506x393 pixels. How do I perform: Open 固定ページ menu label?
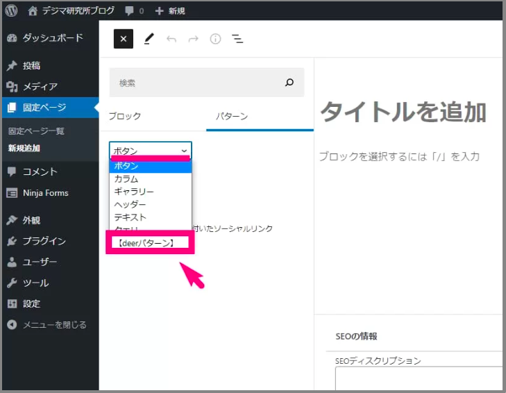[x=44, y=107]
